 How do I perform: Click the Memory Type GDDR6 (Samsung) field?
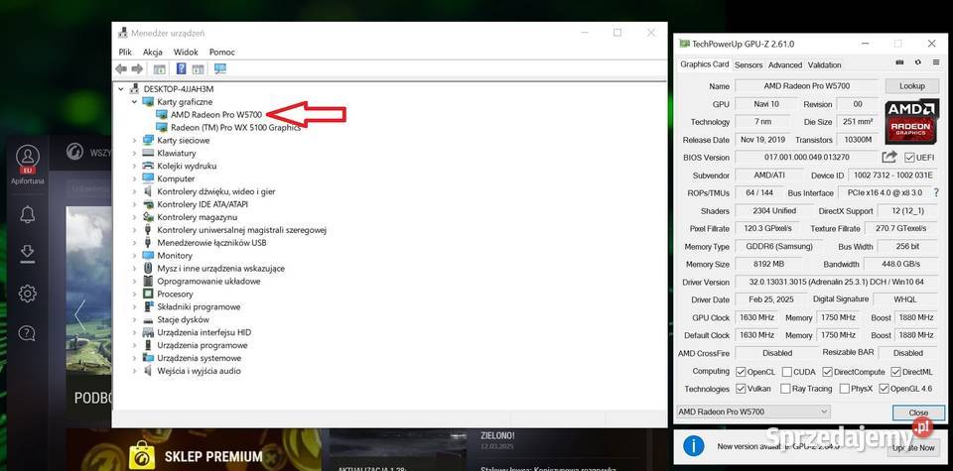[778, 247]
